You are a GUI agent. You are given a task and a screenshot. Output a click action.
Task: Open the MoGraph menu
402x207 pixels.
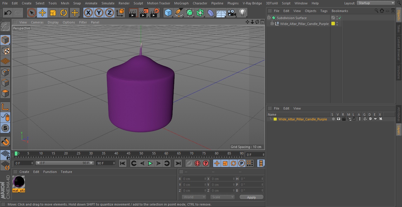[181, 3]
